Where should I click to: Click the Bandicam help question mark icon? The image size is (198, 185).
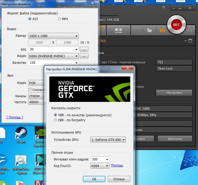(x=163, y=8)
